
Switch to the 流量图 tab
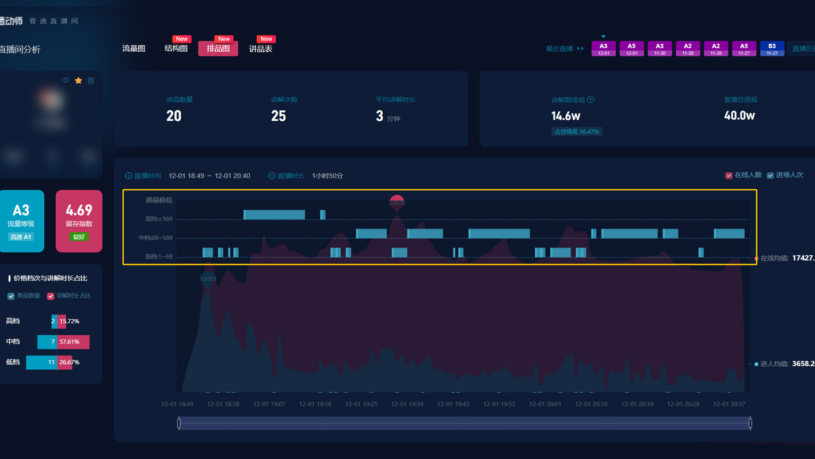(x=134, y=49)
